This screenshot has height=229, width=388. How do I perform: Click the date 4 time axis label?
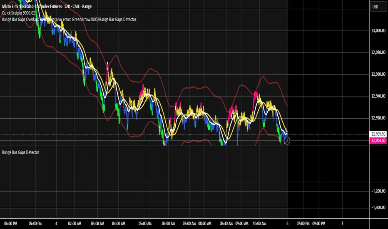56,224
